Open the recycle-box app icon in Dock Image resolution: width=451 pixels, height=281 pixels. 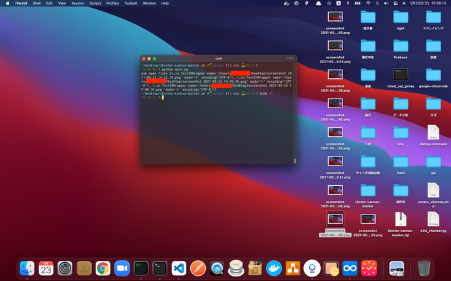tap(255, 268)
